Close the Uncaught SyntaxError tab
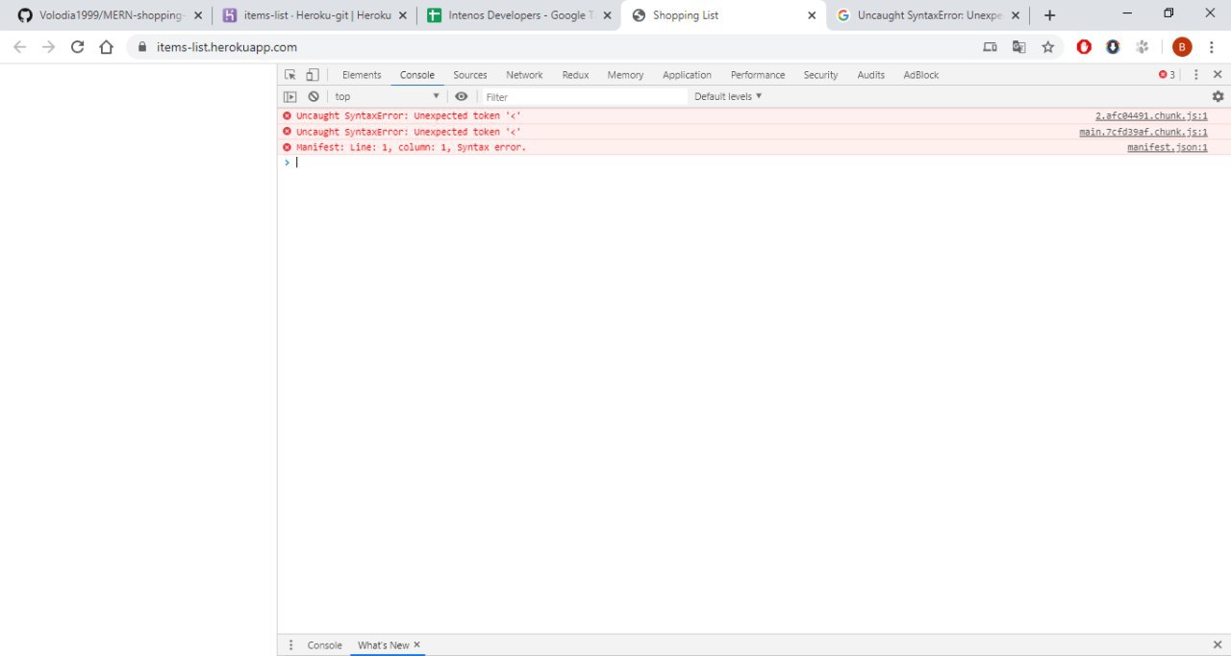The width and height of the screenshot is (1231, 656). click(x=1017, y=15)
